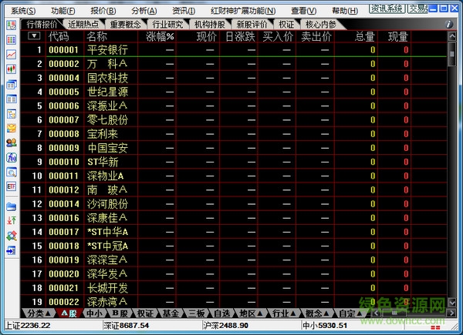Open the 查看(V) menu
This screenshot has width=463, height=335.
(x=304, y=11)
